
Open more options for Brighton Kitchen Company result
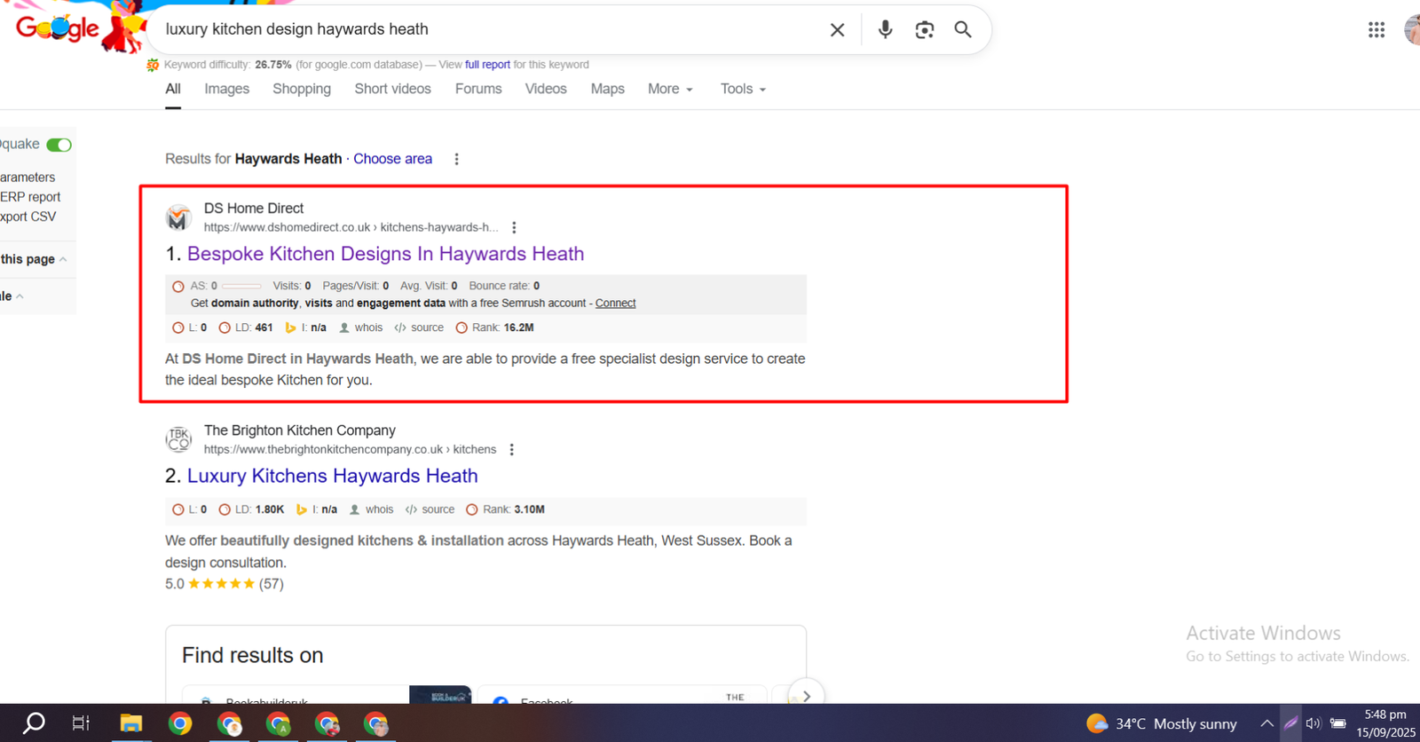pyautogui.click(x=511, y=450)
